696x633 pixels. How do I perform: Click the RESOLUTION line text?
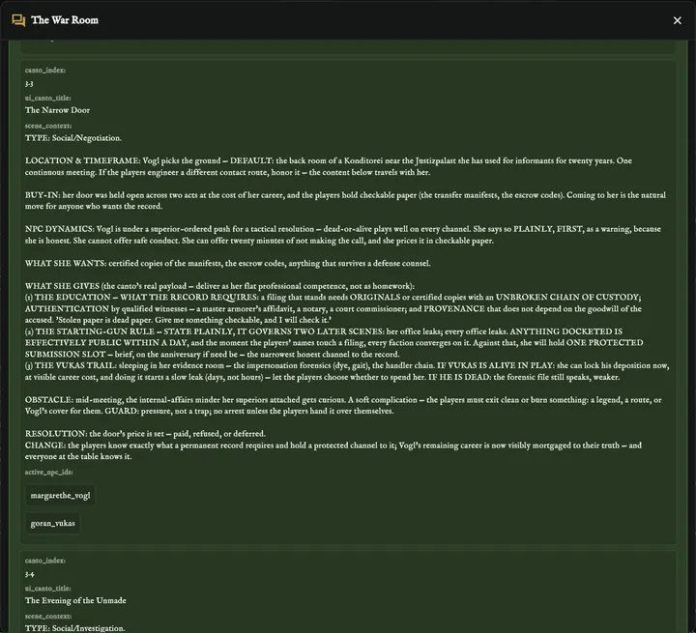[145, 434]
